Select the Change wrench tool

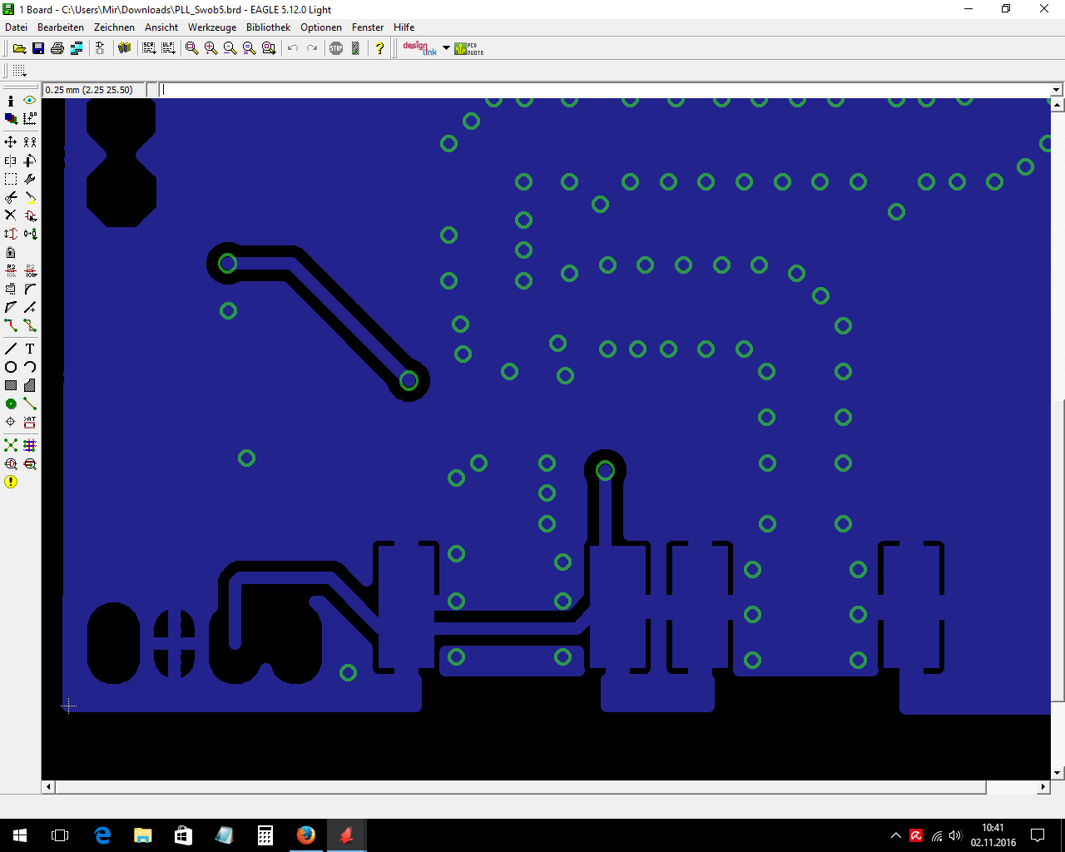[x=30, y=179]
